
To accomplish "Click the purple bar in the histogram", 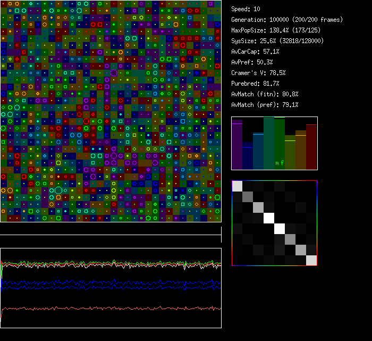I will pyautogui.click(x=237, y=145).
